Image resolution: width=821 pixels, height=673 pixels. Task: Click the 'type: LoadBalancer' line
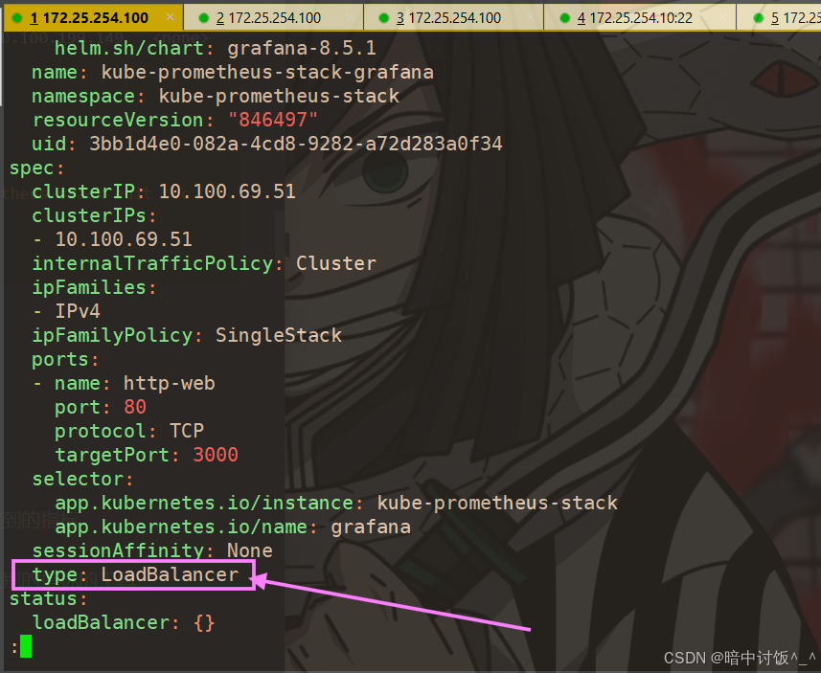135,574
